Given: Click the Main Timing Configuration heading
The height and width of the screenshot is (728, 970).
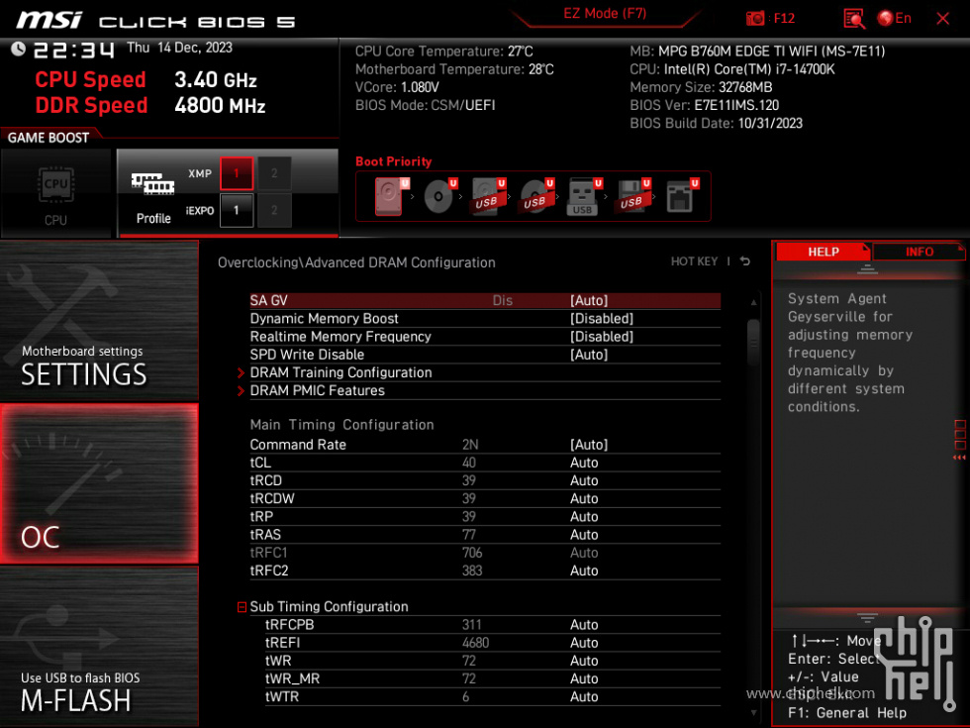Looking at the screenshot, I should click(341, 425).
